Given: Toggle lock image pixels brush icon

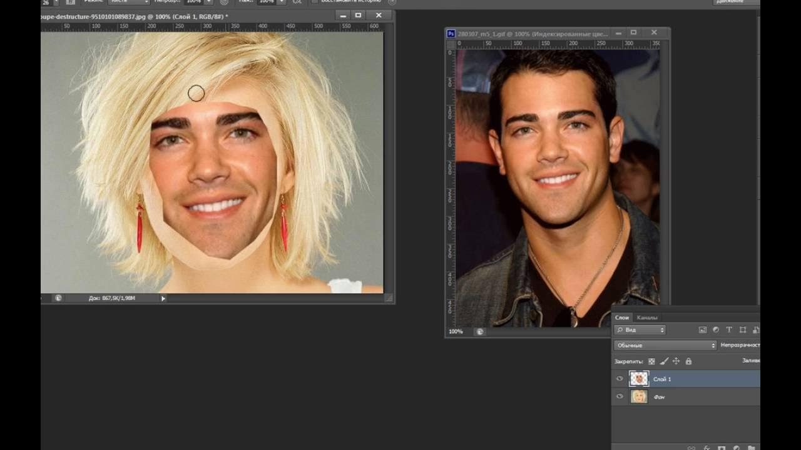Looking at the screenshot, I should [665, 361].
